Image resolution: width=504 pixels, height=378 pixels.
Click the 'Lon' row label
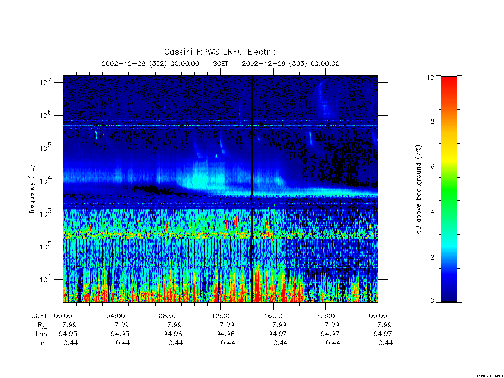(41, 334)
